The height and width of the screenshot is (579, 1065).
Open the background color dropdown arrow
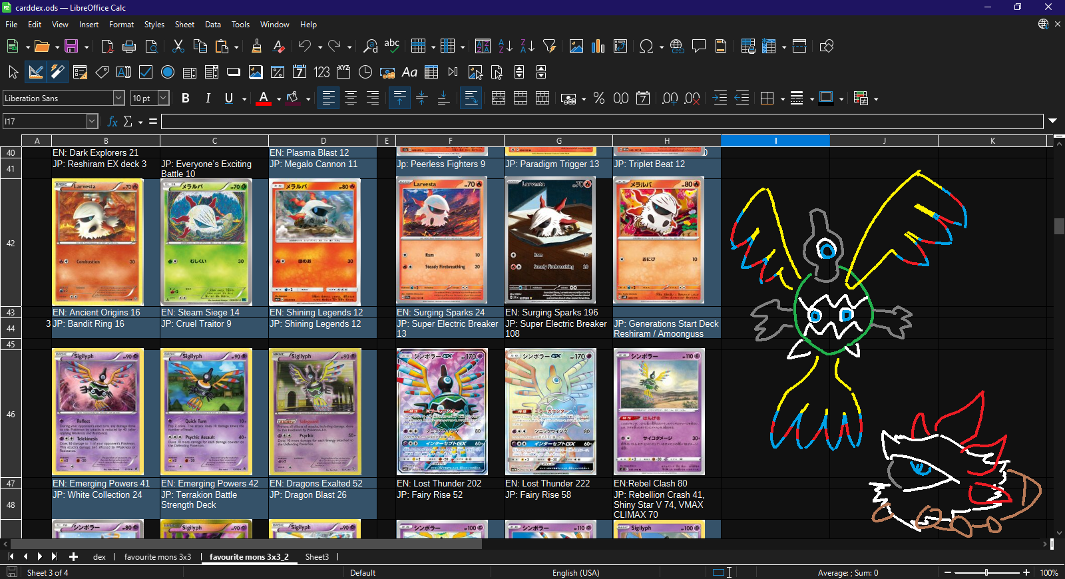(x=308, y=99)
